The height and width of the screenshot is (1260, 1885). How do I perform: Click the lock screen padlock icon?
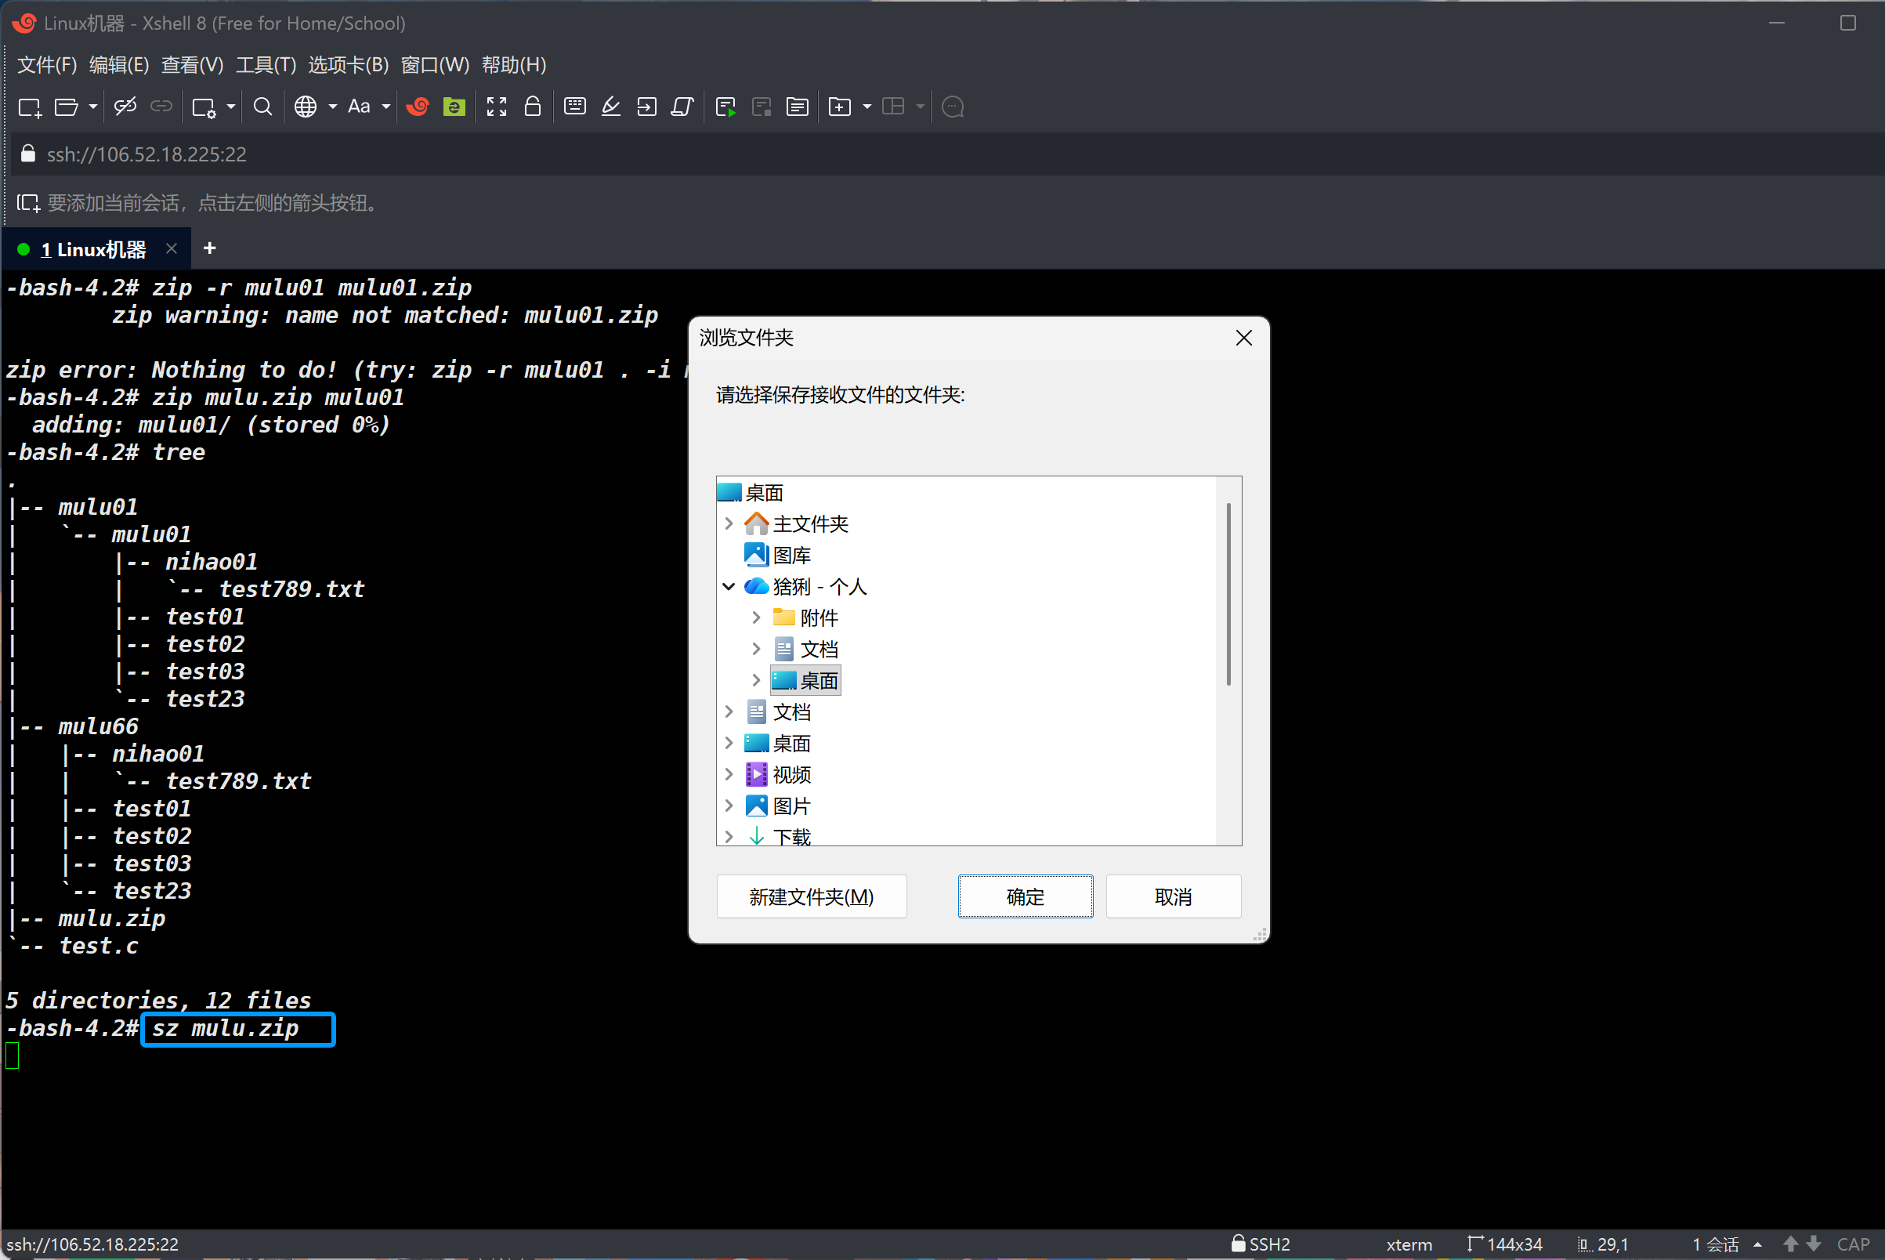click(532, 107)
